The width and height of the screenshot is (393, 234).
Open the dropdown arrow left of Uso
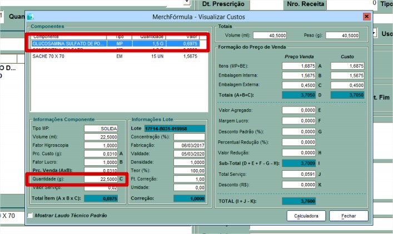tap(372, 33)
